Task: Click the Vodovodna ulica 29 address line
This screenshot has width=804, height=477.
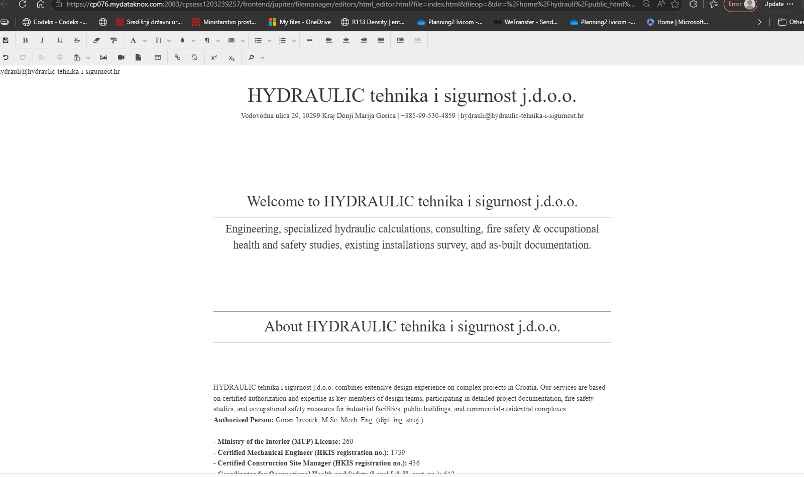Action: [412, 115]
